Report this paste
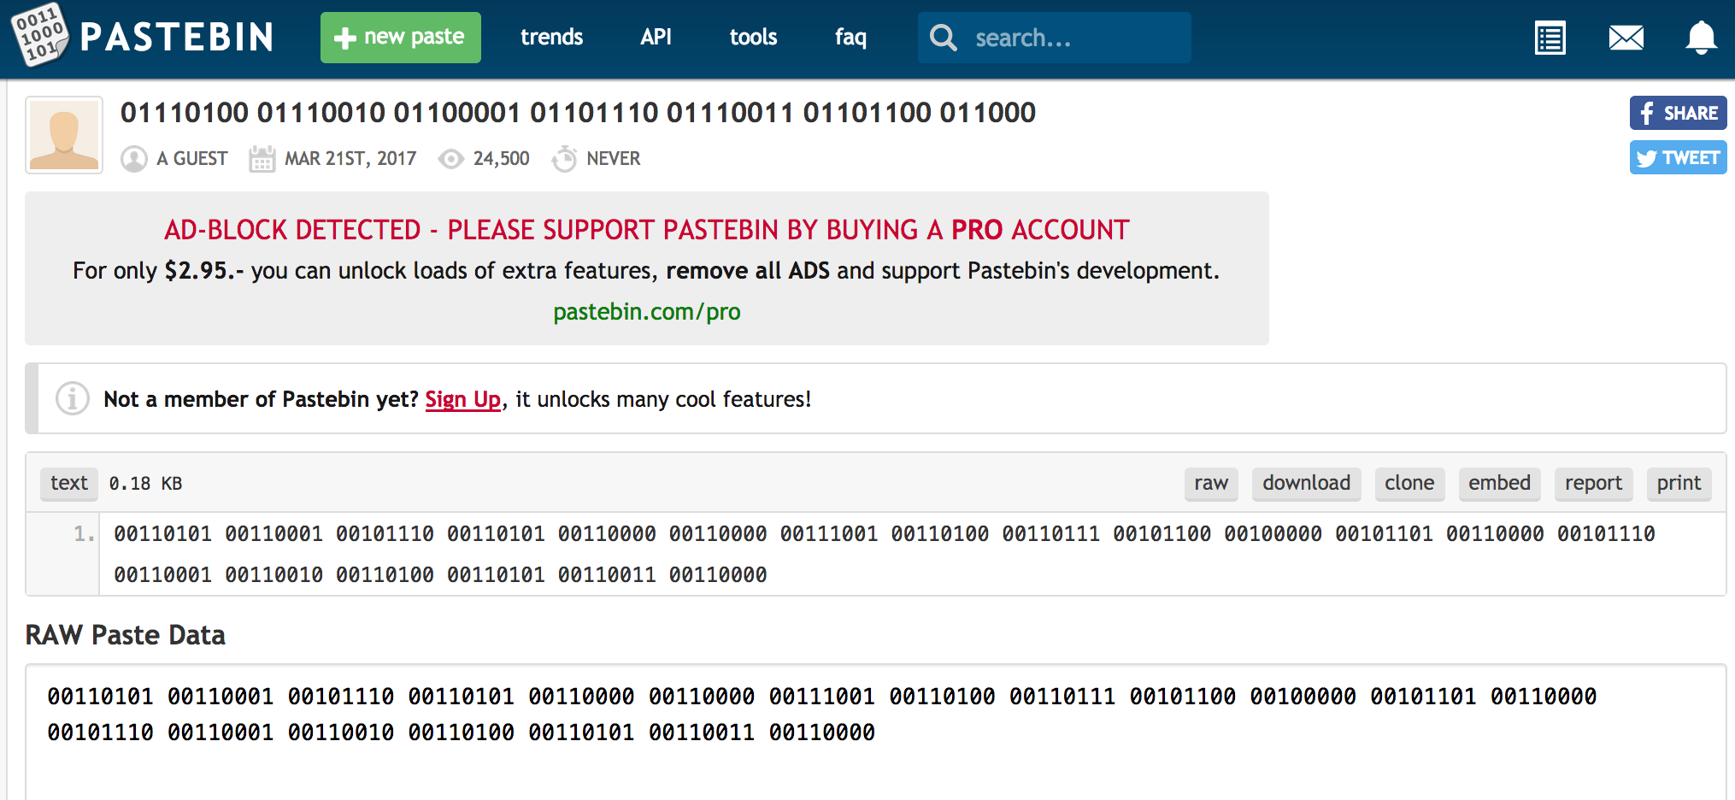Image resolution: width=1735 pixels, height=800 pixels. tap(1593, 484)
